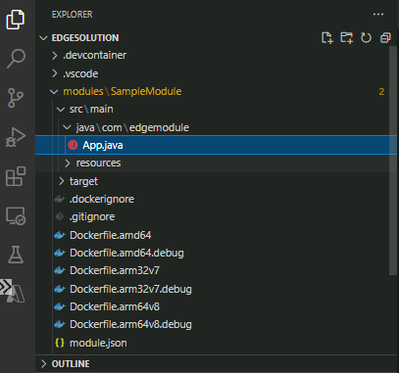The image size is (399, 373).
Task: Collapse all folders in Explorer
Action: pyautogui.click(x=385, y=38)
